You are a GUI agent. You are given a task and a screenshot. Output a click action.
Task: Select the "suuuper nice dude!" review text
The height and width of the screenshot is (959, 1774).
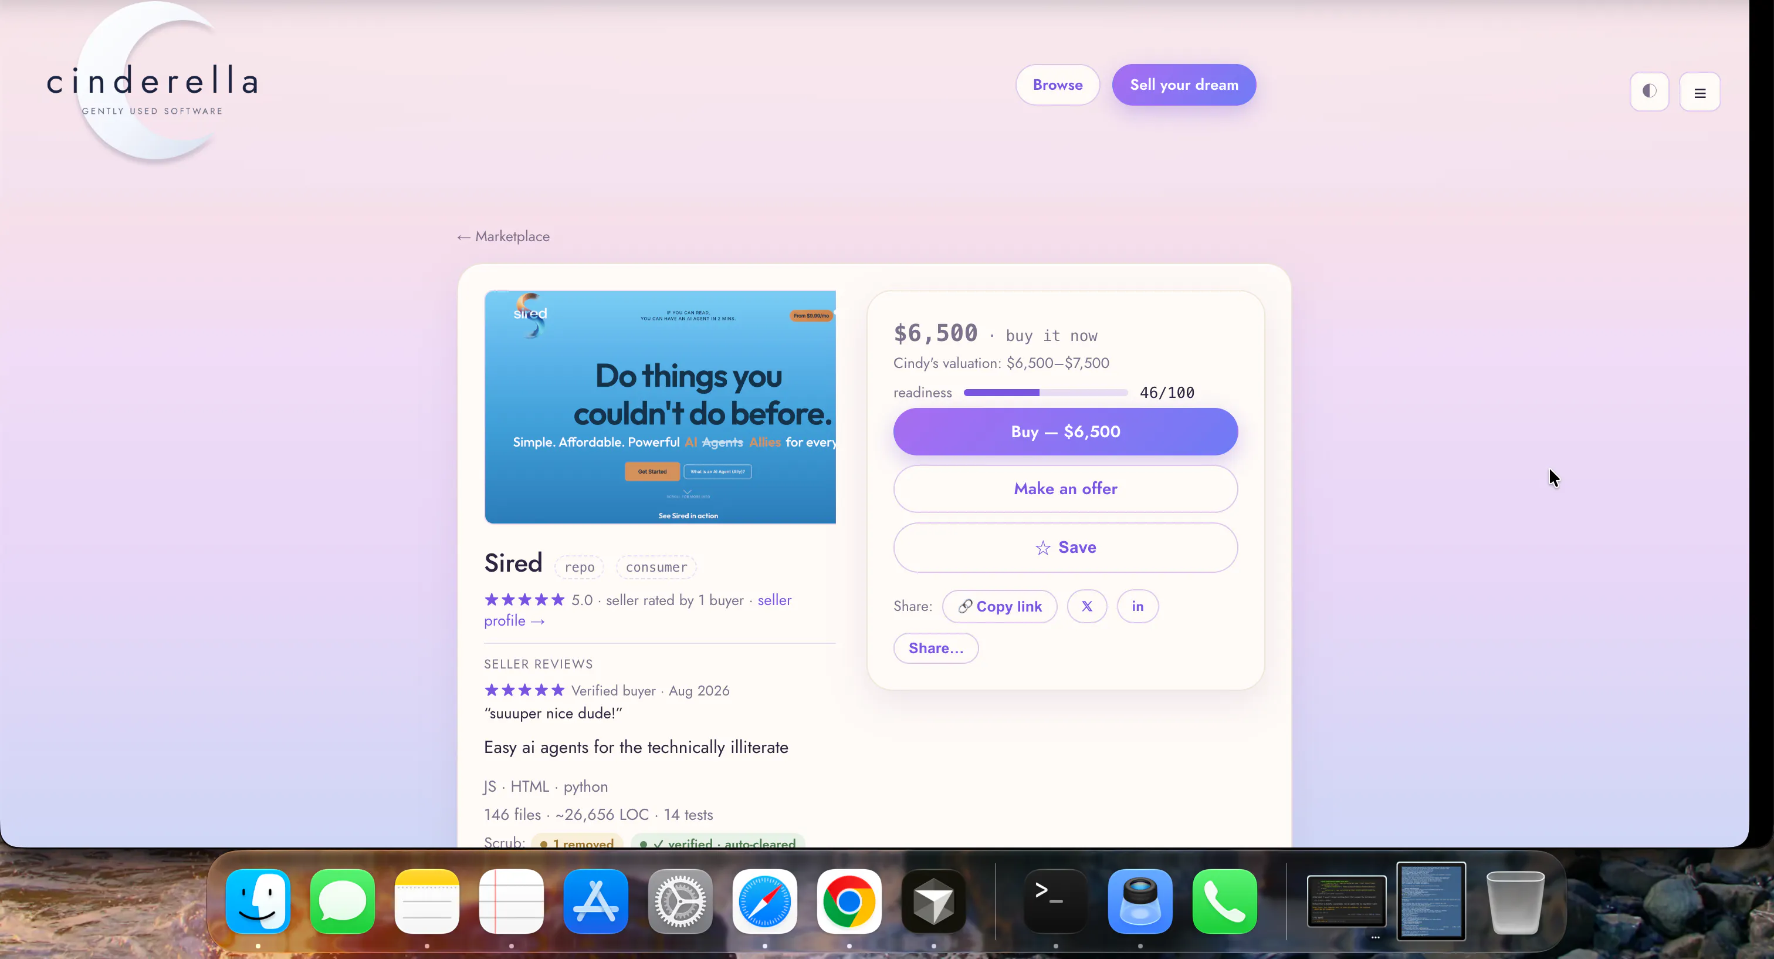[x=553, y=713]
